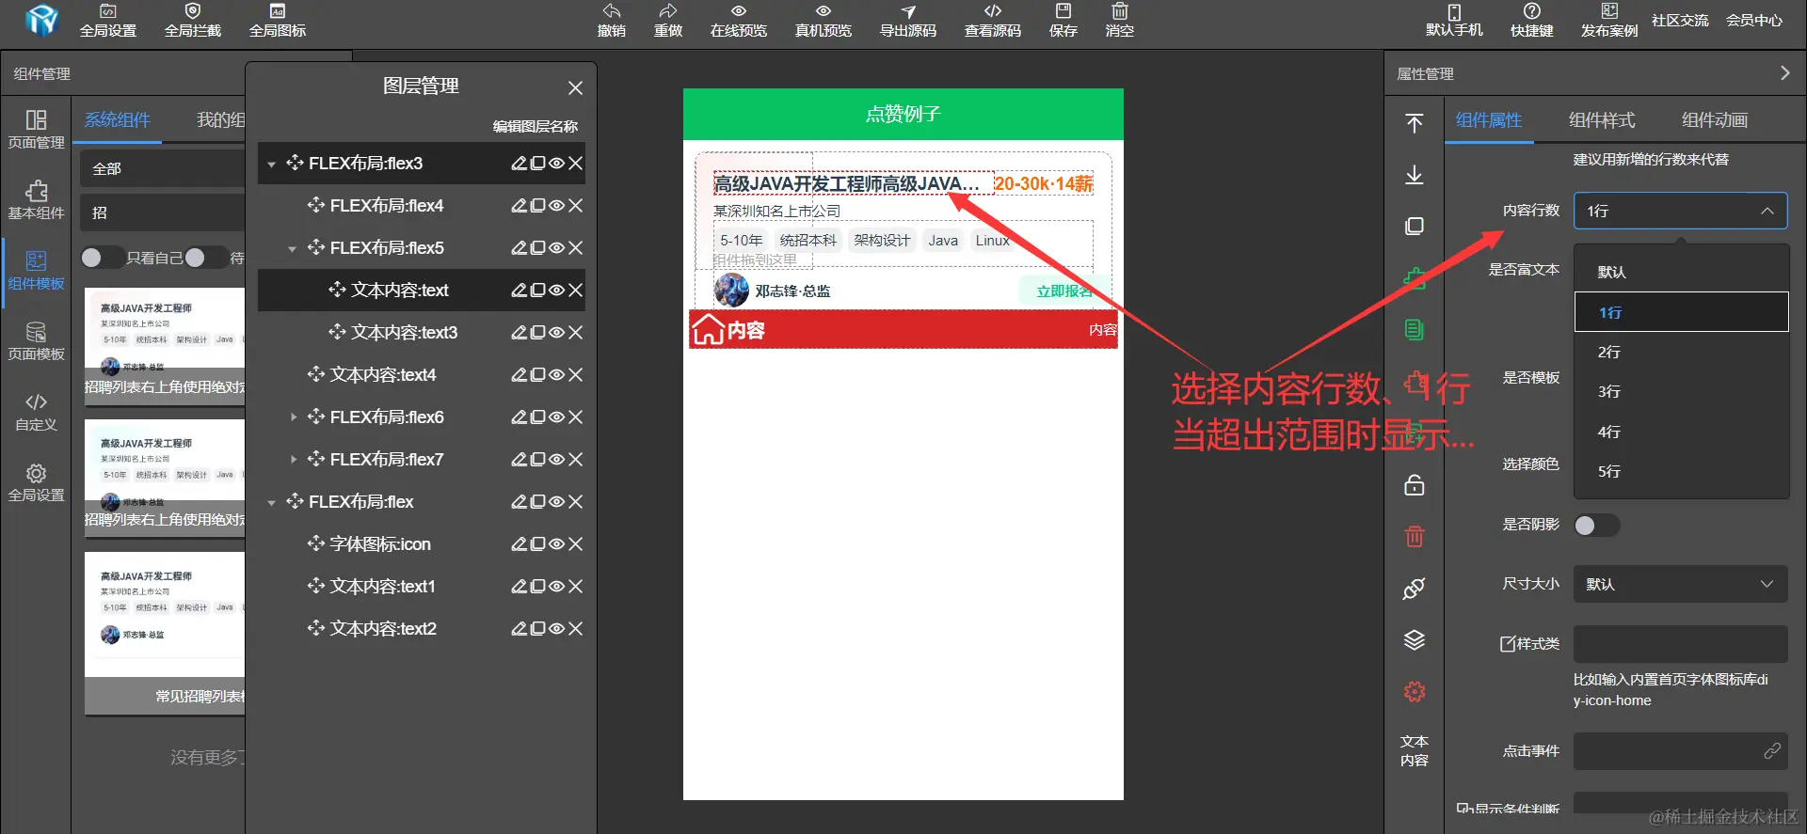The height and width of the screenshot is (834, 1807).
Task: Collapse the FLEX布局:flex3 layer
Action: tap(271, 164)
